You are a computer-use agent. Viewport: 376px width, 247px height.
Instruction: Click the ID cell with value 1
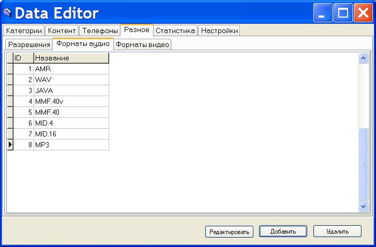23,69
